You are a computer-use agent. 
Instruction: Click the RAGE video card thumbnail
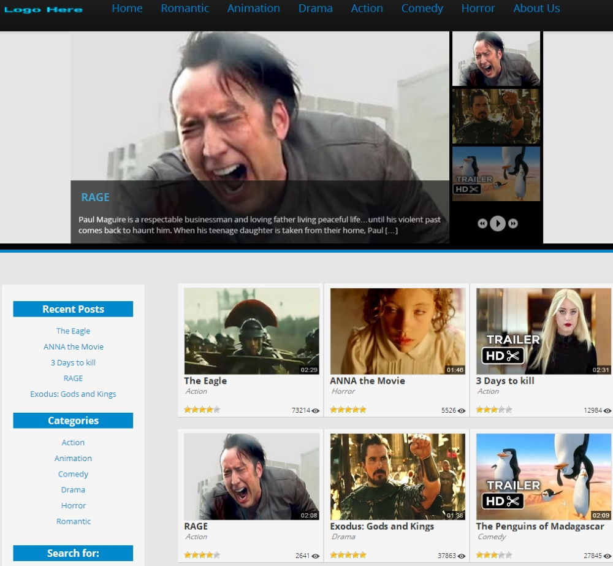(x=252, y=476)
